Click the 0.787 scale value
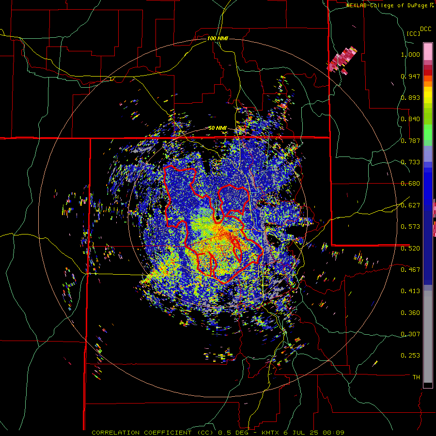Viewport: 436px width, 436px height. click(410, 140)
